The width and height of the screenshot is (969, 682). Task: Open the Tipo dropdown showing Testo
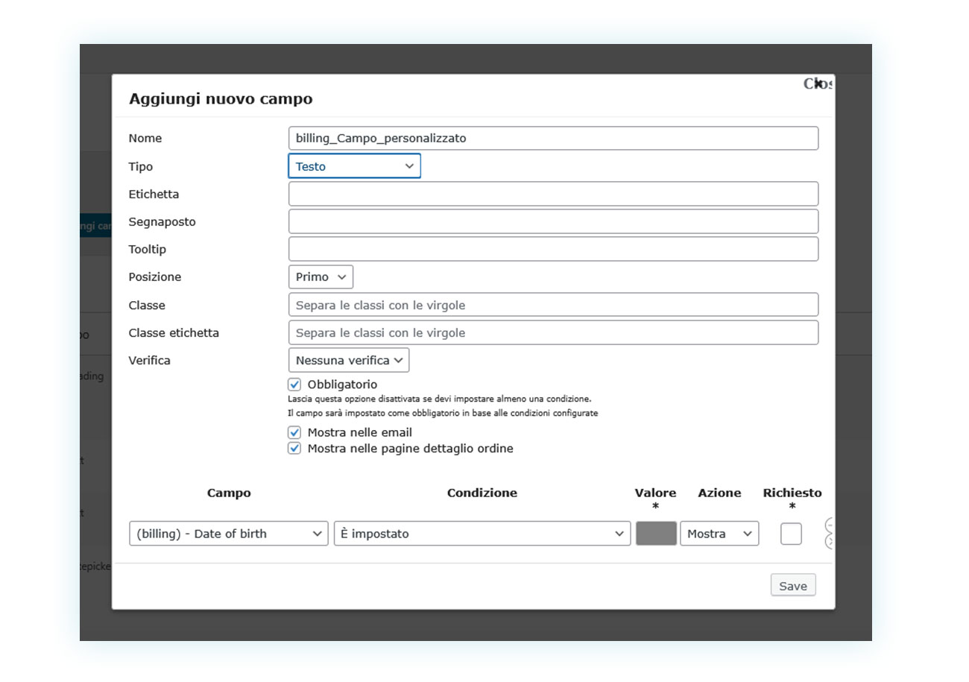(x=354, y=166)
